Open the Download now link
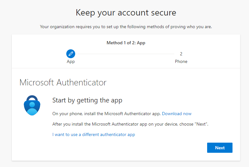The image size is (249, 167). click(177, 114)
